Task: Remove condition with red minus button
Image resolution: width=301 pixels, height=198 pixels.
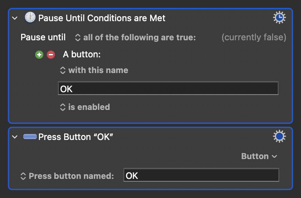Action: coord(51,55)
